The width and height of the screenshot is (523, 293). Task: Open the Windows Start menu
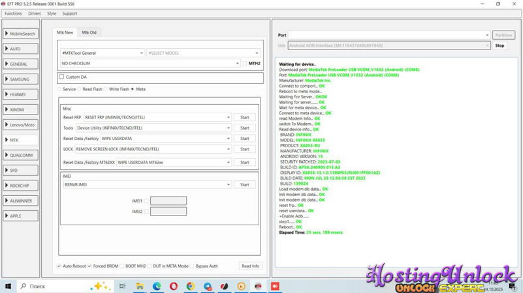[x=8, y=286]
